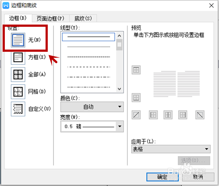This screenshot has width=219, height=186.
Task: Close the 边框和底纹 dialog
Action: (212, 6)
